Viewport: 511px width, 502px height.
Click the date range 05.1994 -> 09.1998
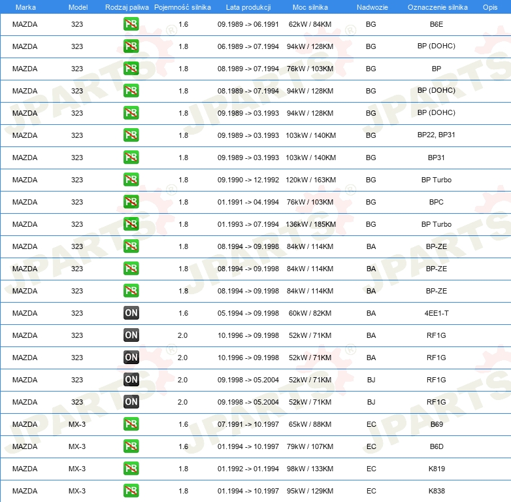coord(248,313)
